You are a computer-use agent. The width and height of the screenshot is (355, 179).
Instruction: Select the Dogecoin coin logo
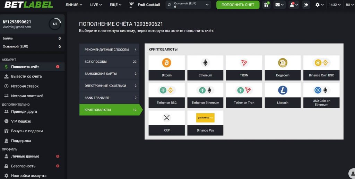point(283,63)
